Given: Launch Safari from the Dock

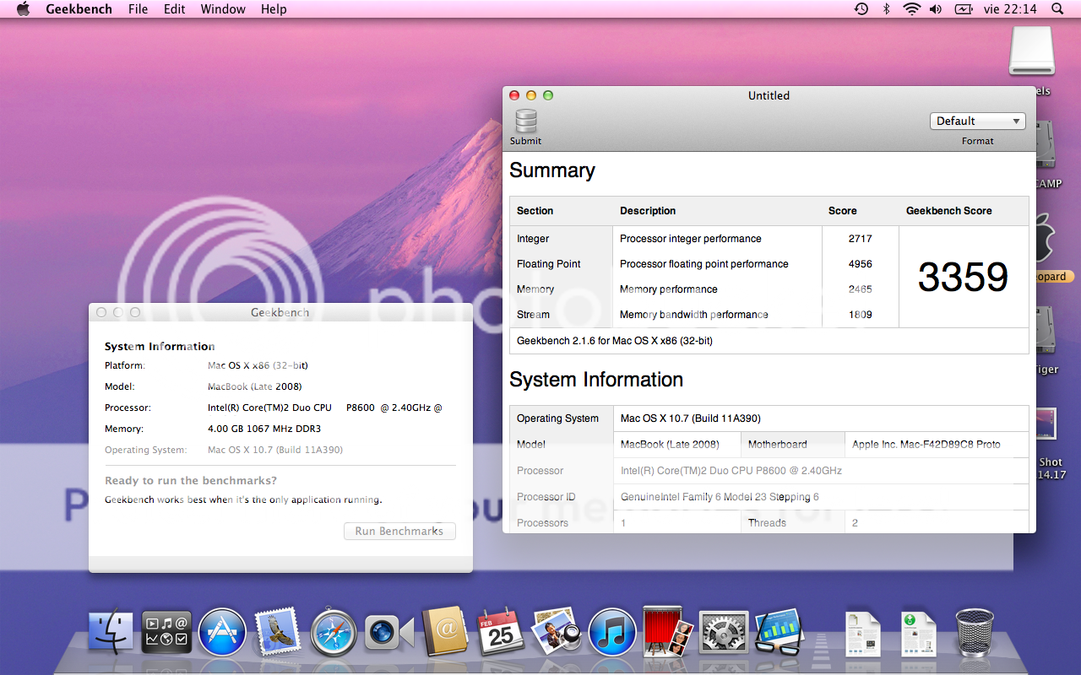Looking at the screenshot, I should pos(334,634).
